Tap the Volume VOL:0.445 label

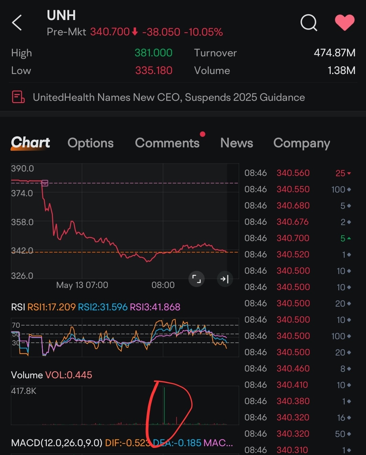tap(52, 375)
